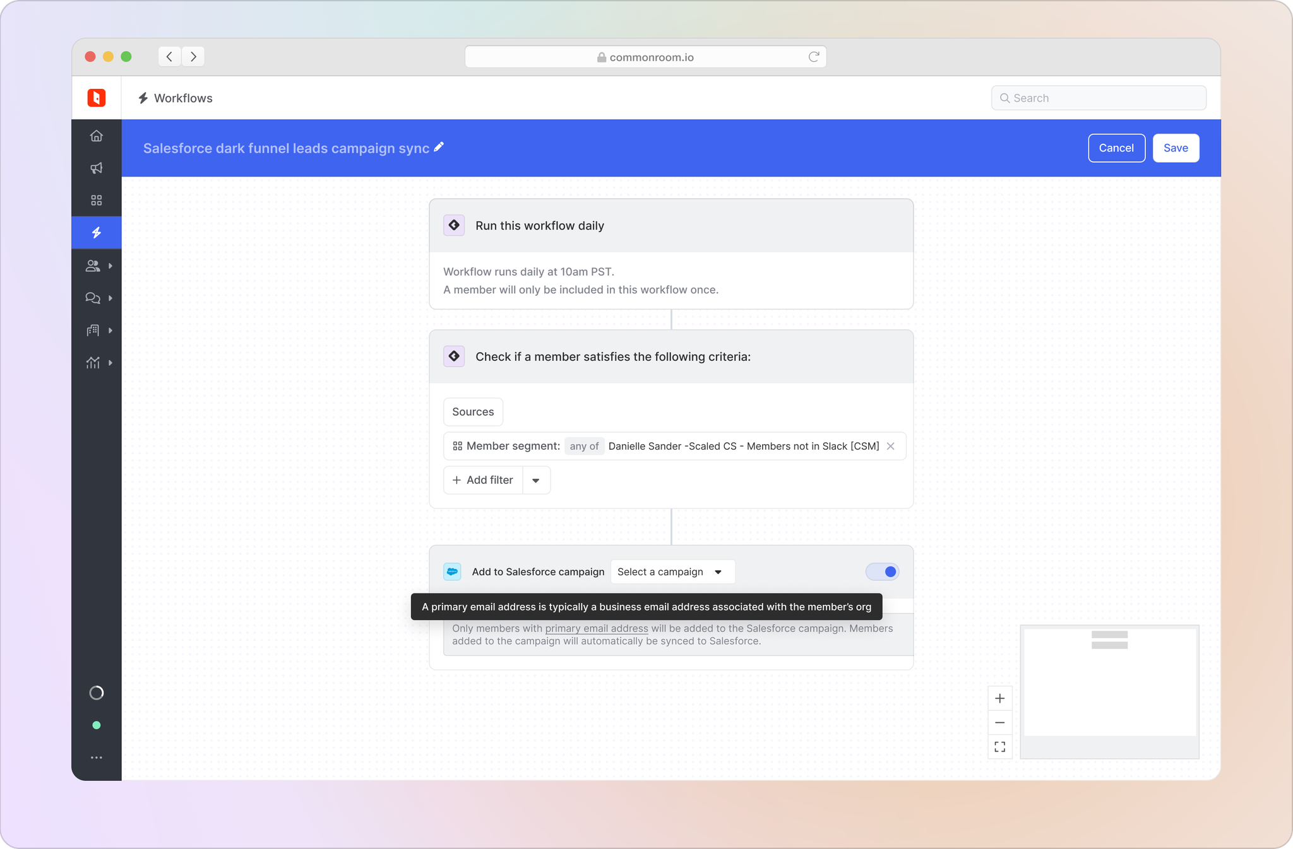Click the commonroom.io address bar
This screenshot has width=1293, height=849.
pos(645,57)
